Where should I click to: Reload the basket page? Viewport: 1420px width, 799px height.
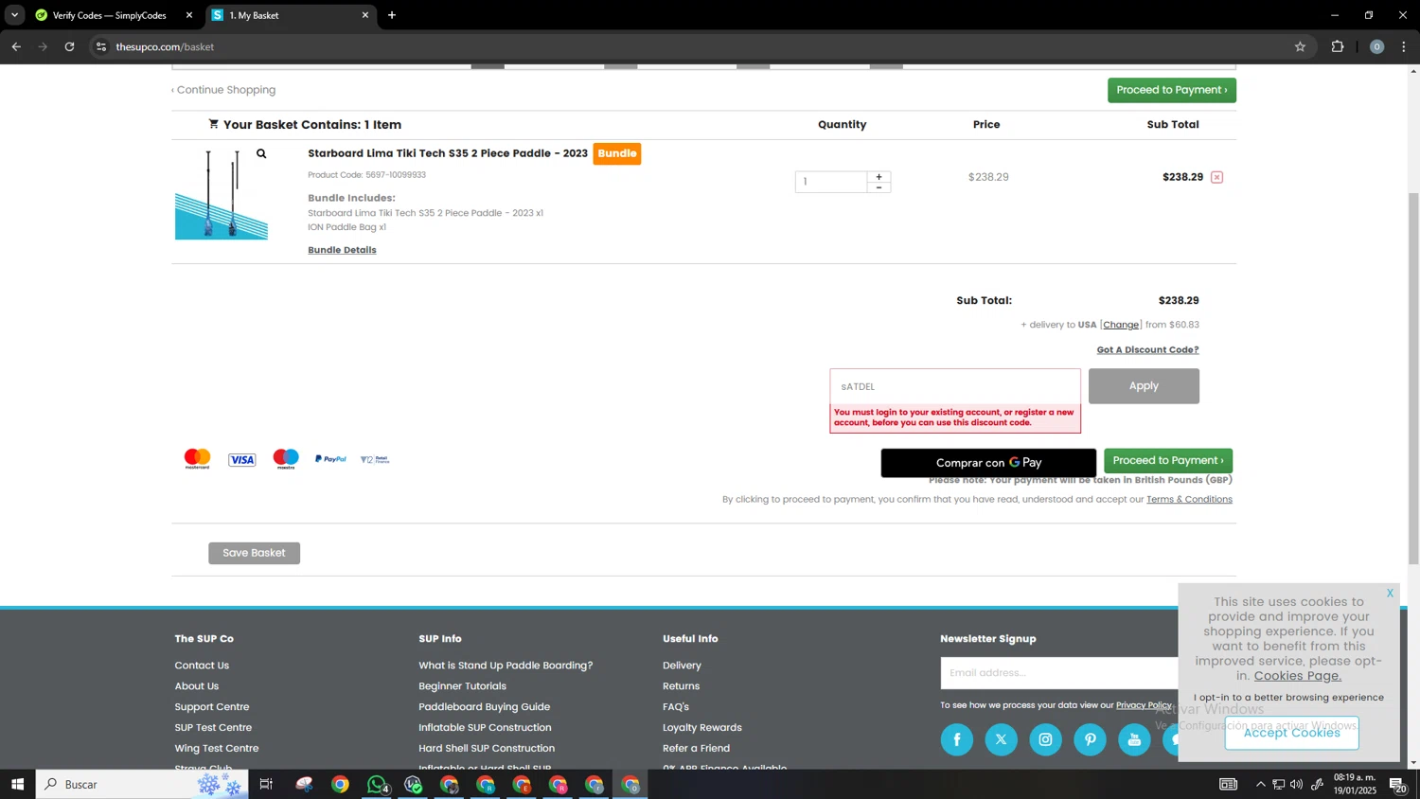point(69,46)
